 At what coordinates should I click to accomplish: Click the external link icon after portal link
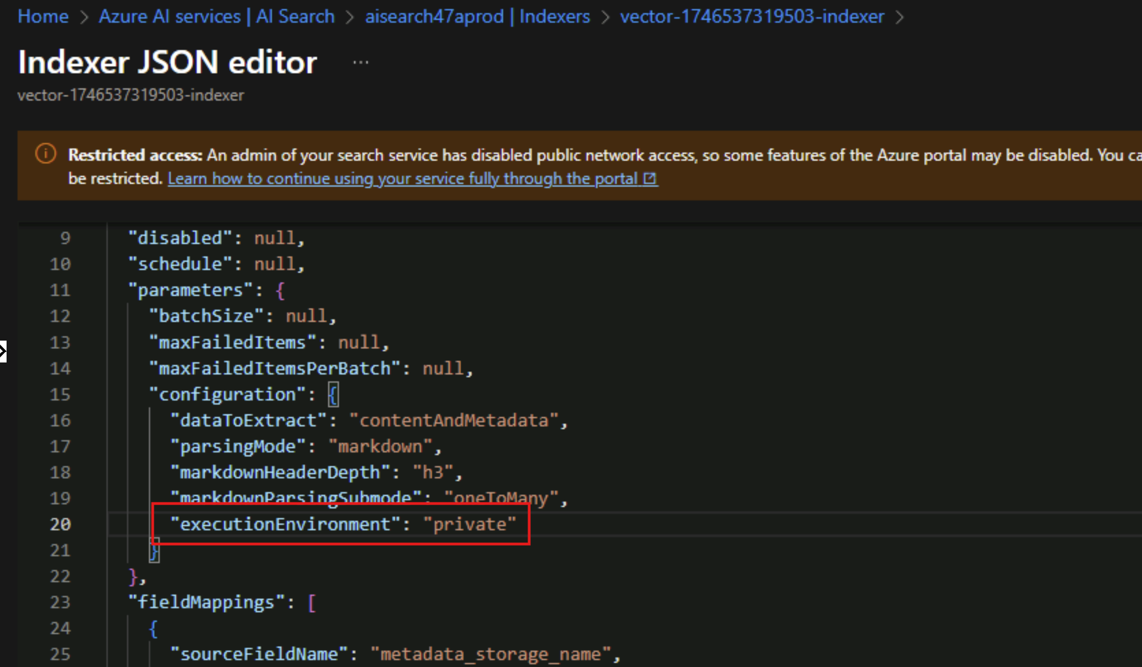pos(650,179)
